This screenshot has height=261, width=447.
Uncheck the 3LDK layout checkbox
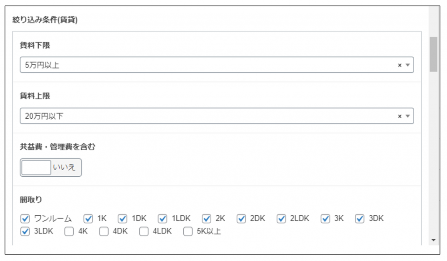pyautogui.click(x=25, y=231)
